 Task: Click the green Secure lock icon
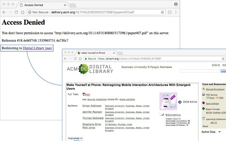click(x=86, y=59)
